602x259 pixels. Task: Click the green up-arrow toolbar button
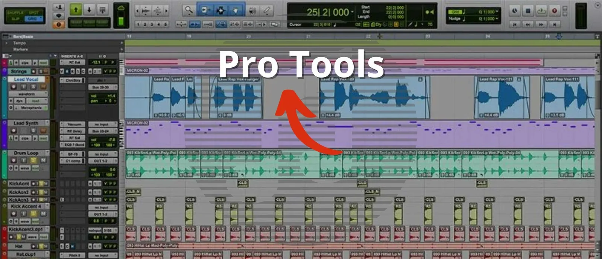coord(76,9)
